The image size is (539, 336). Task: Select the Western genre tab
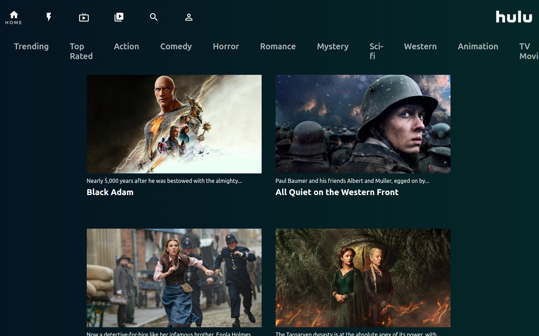pyautogui.click(x=420, y=46)
